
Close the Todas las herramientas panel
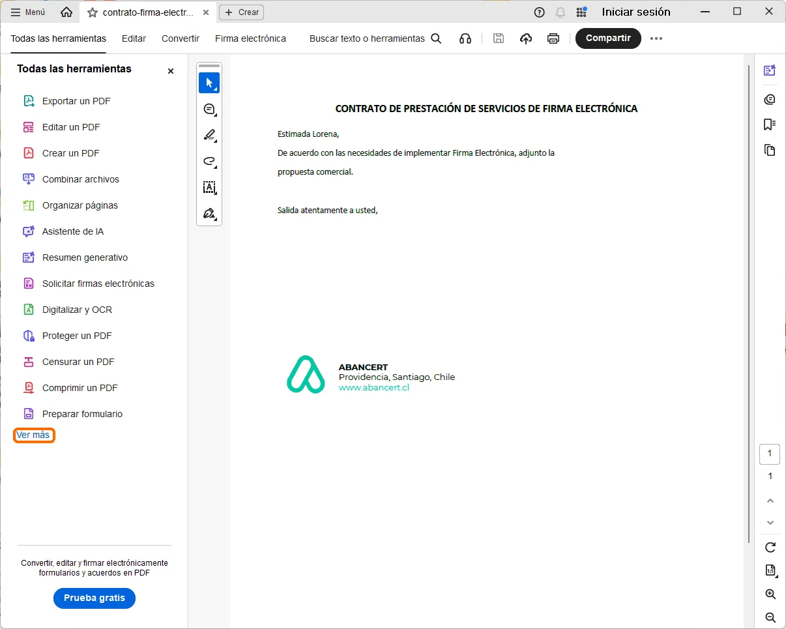point(171,71)
